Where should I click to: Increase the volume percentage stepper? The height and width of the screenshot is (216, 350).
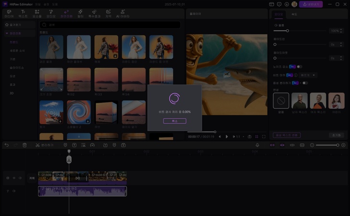click(x=341, y=30)
